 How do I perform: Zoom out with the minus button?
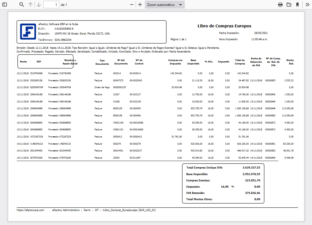pyautogui.click(x=131, y=5)
